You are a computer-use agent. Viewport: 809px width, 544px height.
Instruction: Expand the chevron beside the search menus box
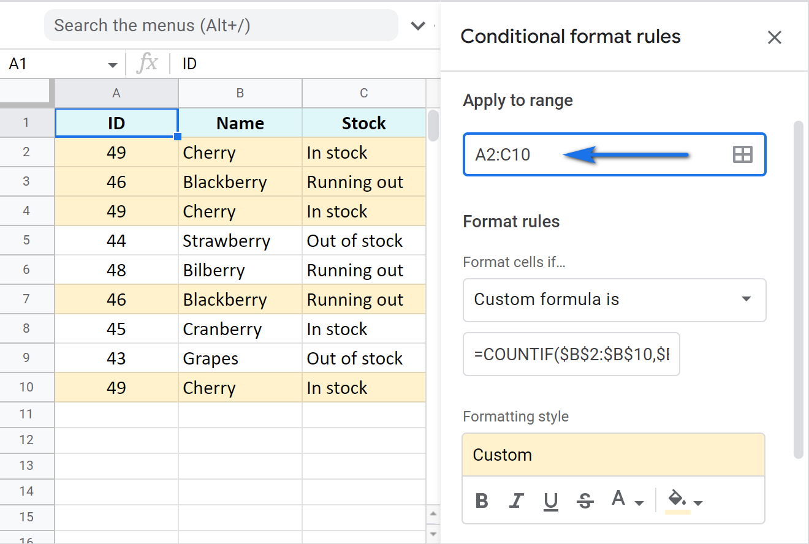click(418, 25)
